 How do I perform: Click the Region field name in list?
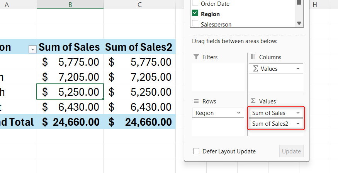tap(210, 14)
